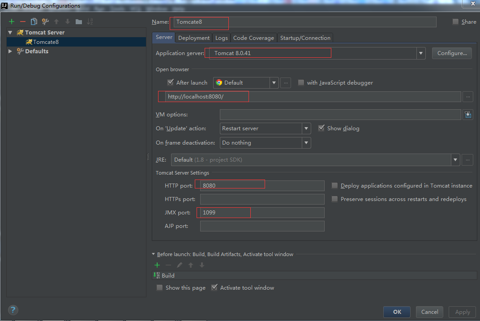Open JRE dropdown list
Image resolution: width=480 pixels, height=321 pixels.
click(455, 160)
